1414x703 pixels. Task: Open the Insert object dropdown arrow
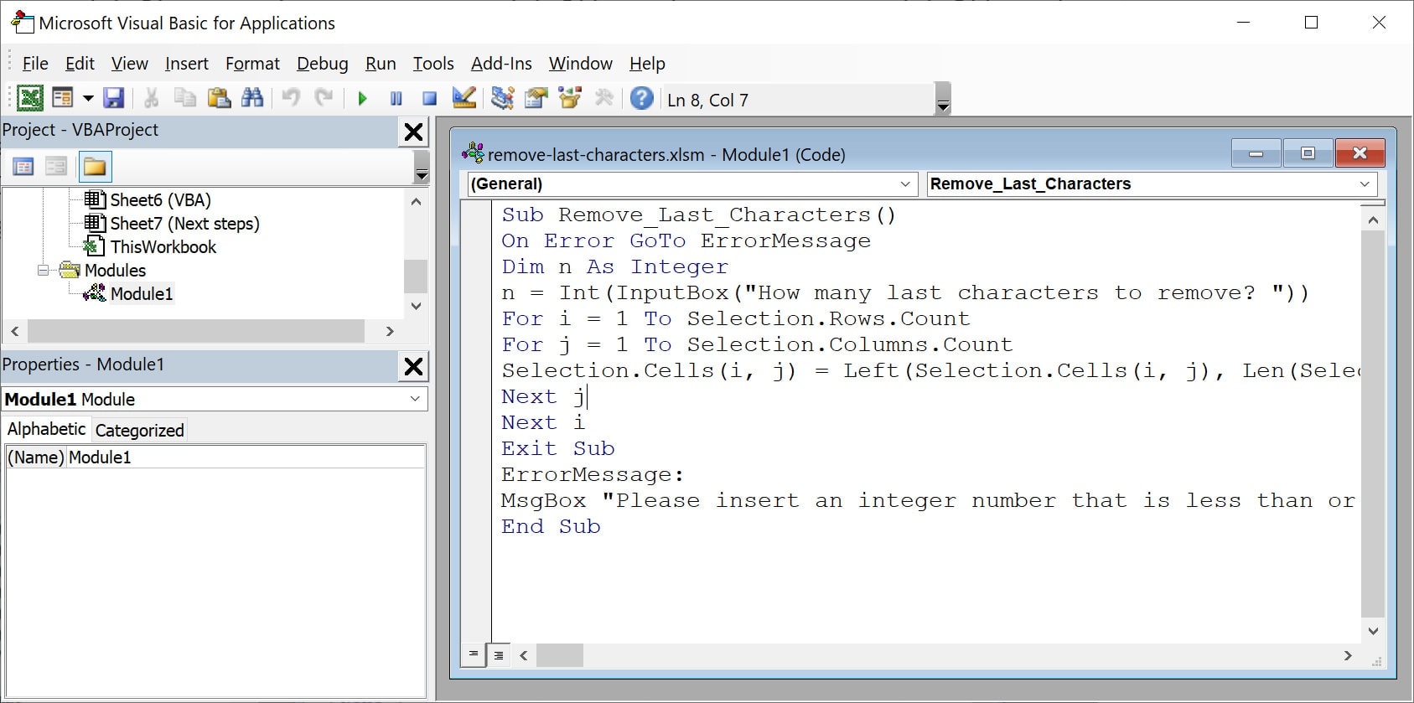(88, 99)
